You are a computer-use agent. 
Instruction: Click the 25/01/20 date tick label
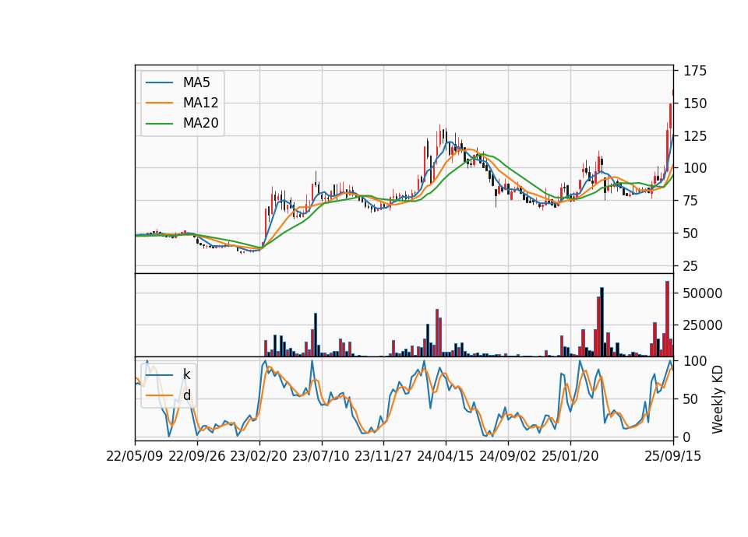point(570,456)
